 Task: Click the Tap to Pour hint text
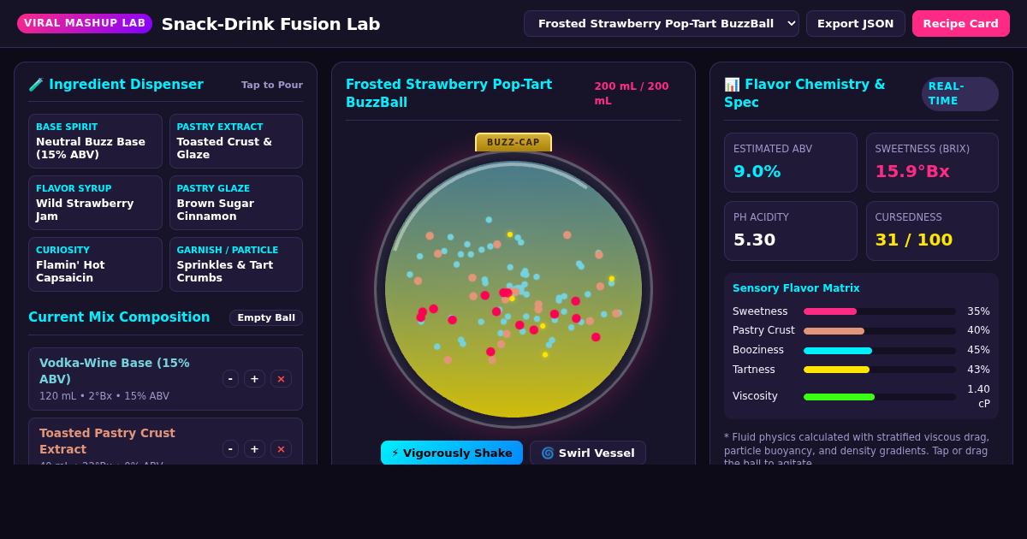tap(272, 85)
